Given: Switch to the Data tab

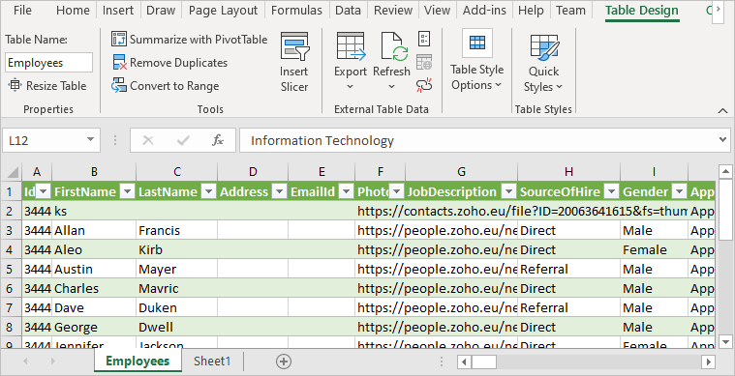Looking at the screenshot, I should 348,11.
